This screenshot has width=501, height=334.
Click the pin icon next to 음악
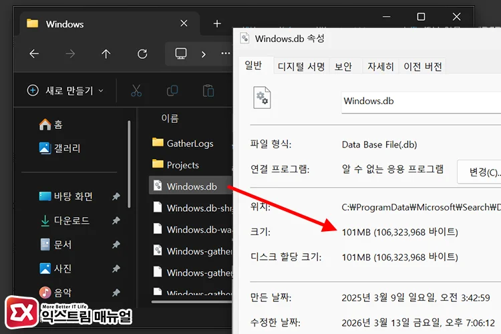click(x=116, y=292)
